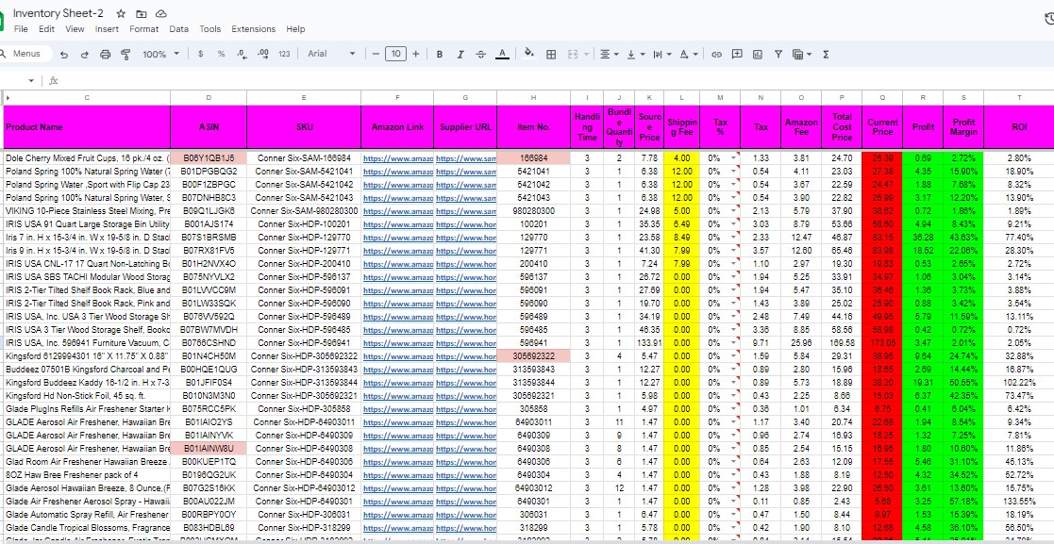The width and height of the screenshot is (1054, 544).
Task: Apply Italic formatting
Action: pyautogui.click(x=460, y=55)
